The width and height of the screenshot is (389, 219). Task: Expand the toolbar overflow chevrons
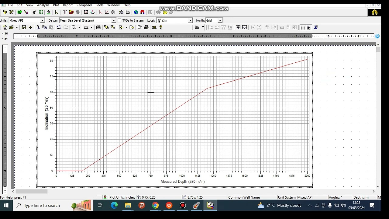[203, 27]
